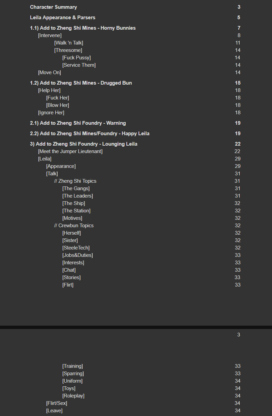This screenshot has width=272, height=416.
Task: Click the [Stories] contents link
Action: tap(71, 277)
